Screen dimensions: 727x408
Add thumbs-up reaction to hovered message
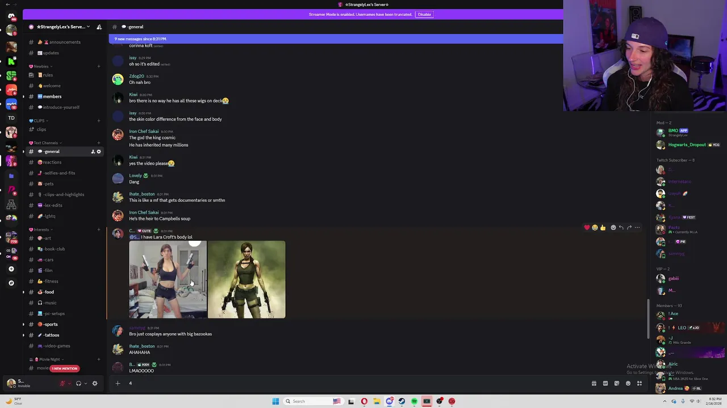pyautogui.click(x=603, y=227)
